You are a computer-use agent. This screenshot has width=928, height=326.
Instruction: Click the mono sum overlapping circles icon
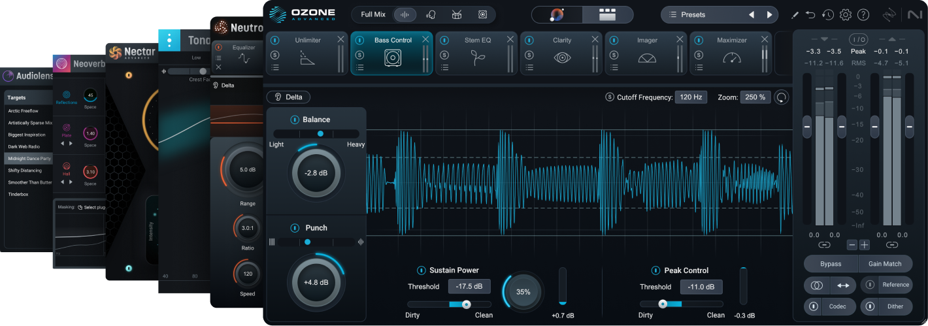pos(817,285)
